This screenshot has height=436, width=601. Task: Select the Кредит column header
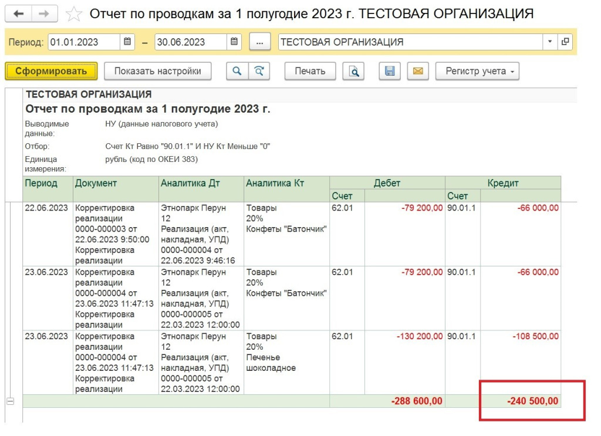pyautogui.click(x=503, y=182)
